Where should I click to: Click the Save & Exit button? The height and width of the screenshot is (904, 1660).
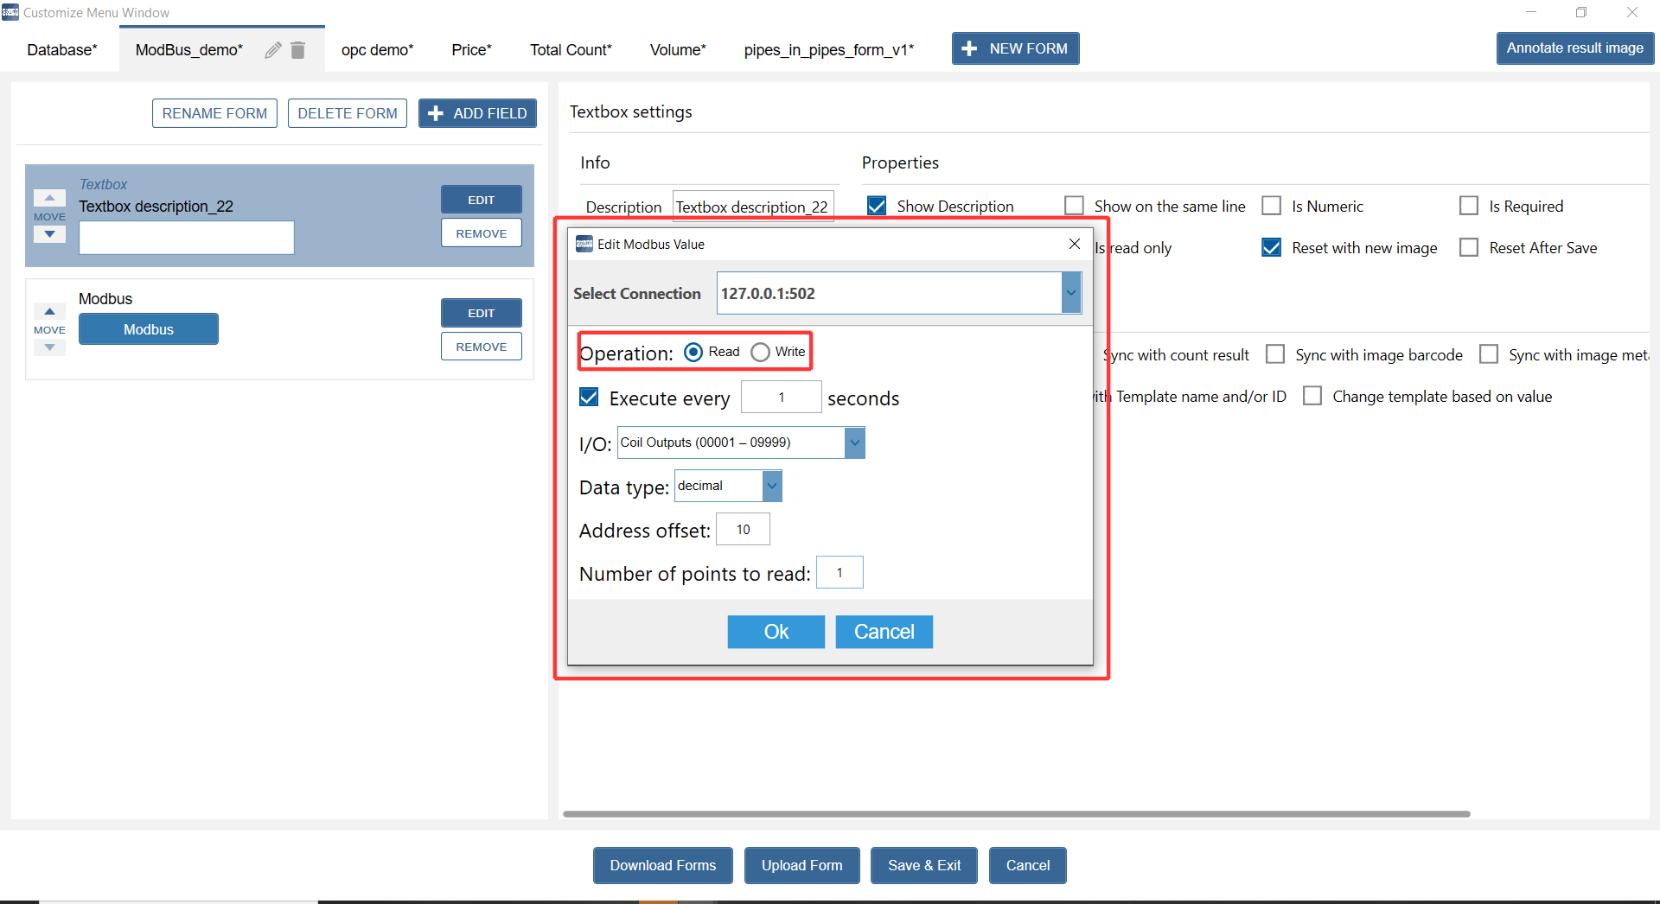pyautogui.click(x=923, y=865)
